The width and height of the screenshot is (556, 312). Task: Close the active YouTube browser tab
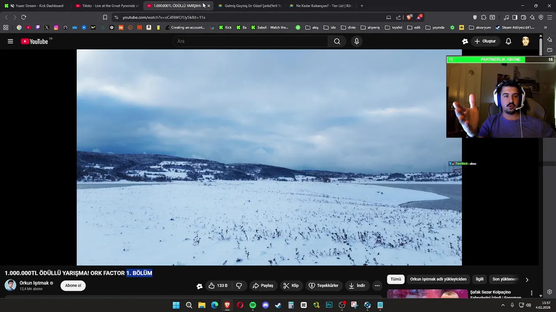(x=208, y=6)
